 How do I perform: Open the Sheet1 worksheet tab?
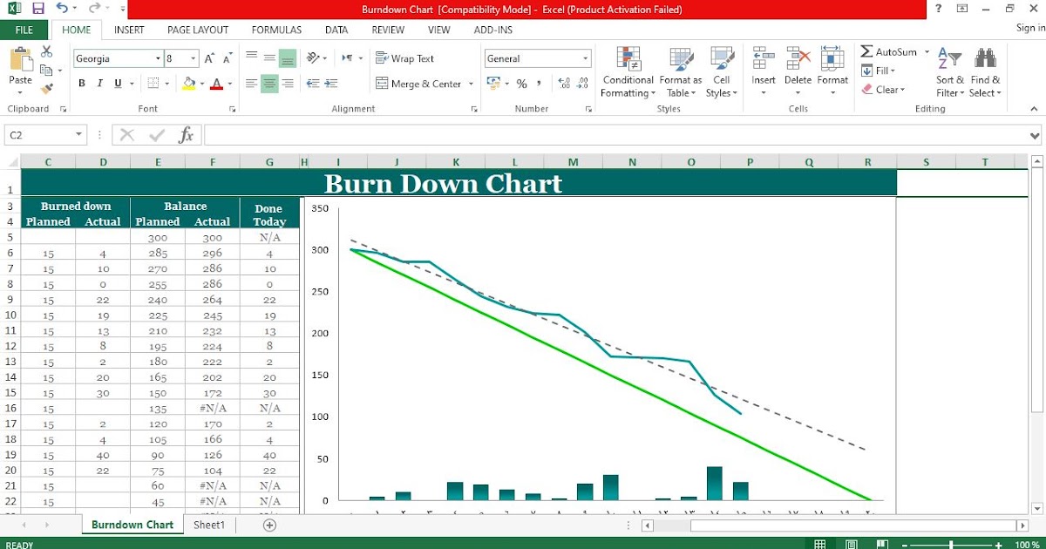209,525
